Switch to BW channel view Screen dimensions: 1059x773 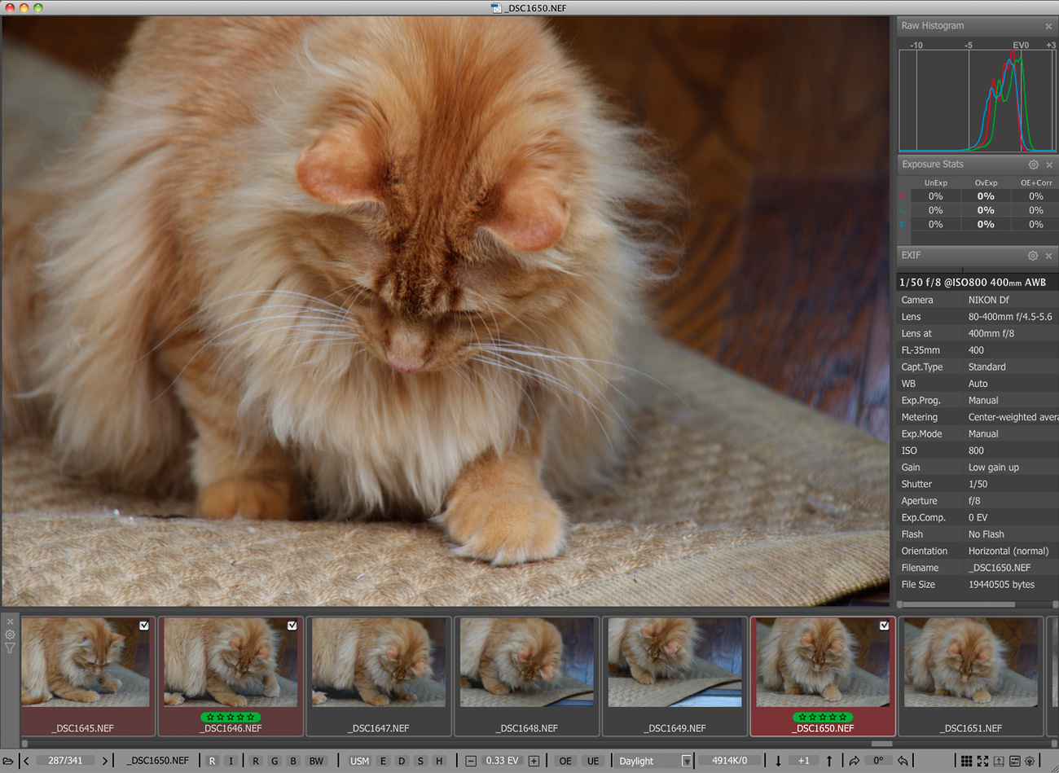(x=316, y=761)
